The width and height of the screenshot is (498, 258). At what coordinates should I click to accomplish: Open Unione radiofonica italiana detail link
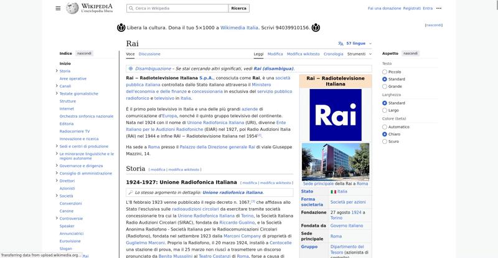pos(232,193)
